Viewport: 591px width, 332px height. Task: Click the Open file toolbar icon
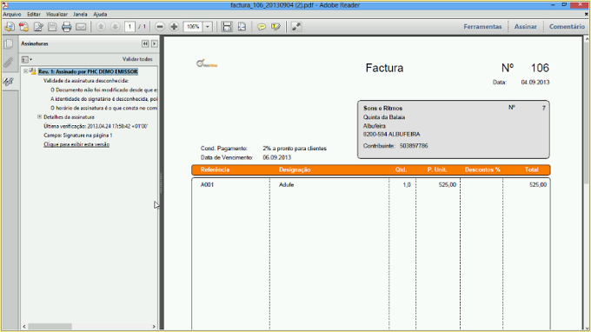[9, 27]
